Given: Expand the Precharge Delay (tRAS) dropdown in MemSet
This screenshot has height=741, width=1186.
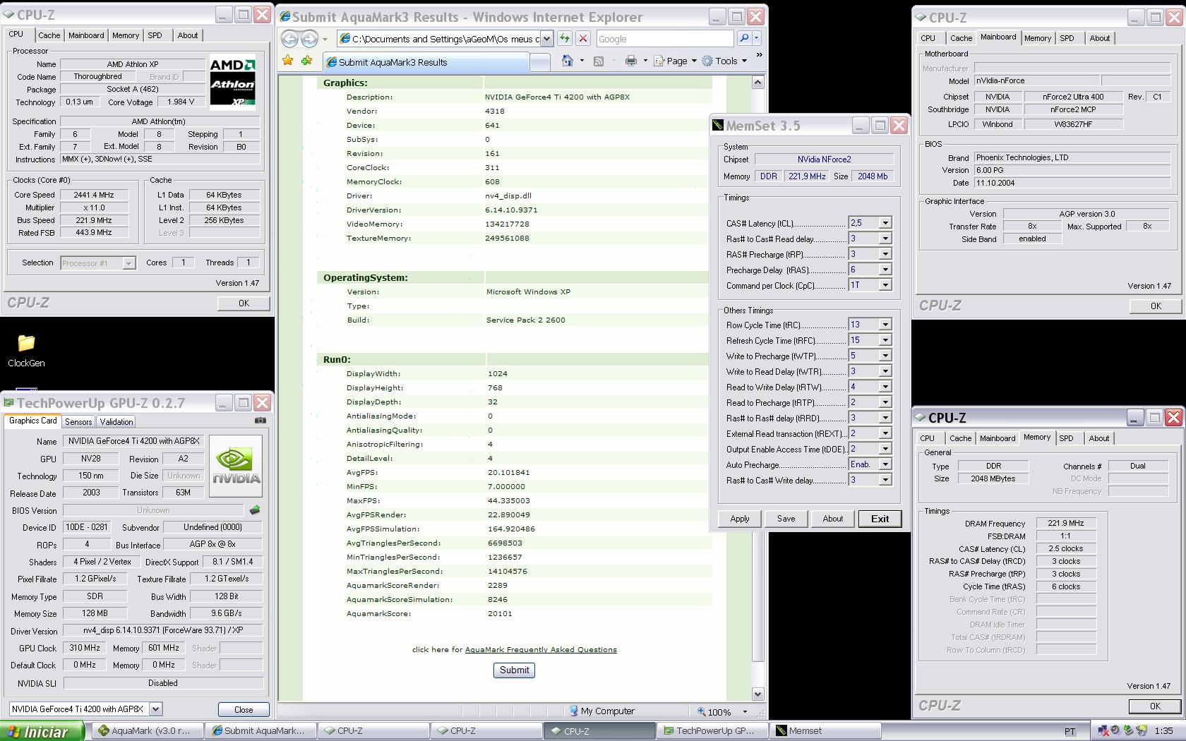Looking at the screenshot, I should click(885, 270).
